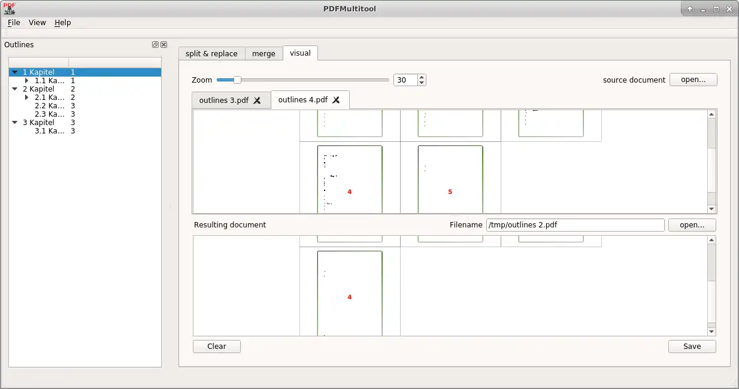Switch to the split & replace tab
This screenshot has width=739, height=389.
click(211, 54)
